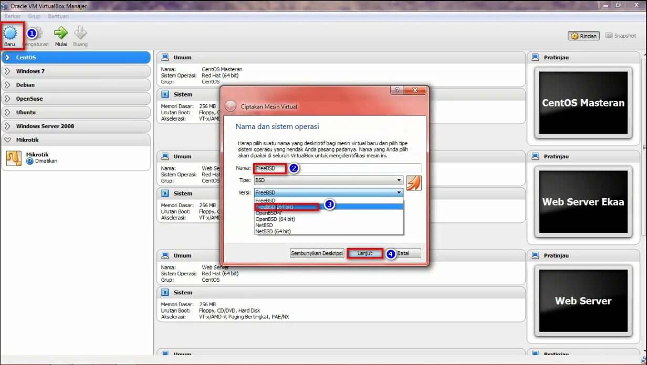Click 'Floppy, CD/DVD, Hard Disk' boot order text
This screenshot has height=365, width=647.
229,310
